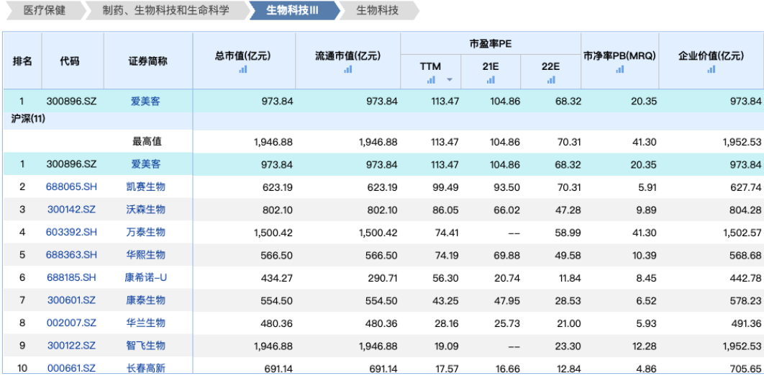Image resolution: width=764 pixels, height=381 pixels.
Task: Click chart icon under 市净率PB(MRQ) column
Action: (x=619, y=69)
